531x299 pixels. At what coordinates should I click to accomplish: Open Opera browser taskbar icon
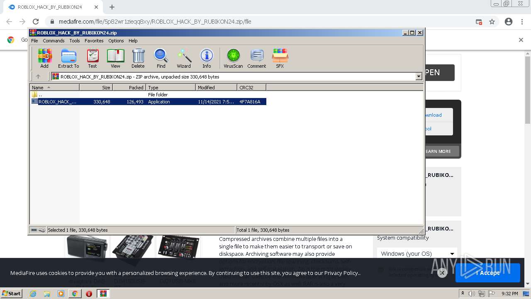[89, 294]
